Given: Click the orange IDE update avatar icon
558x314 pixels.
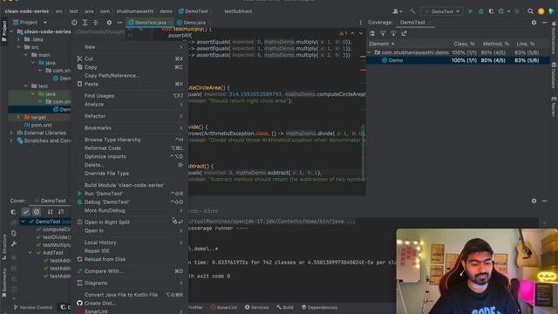Looking at the screenshot, I should coord(541,11).
